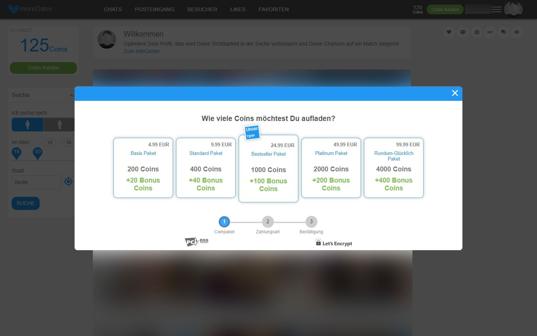This screenshot has height=336, width=537.
Task: Open the Chats menu item
Action: [x=113, y=9]
